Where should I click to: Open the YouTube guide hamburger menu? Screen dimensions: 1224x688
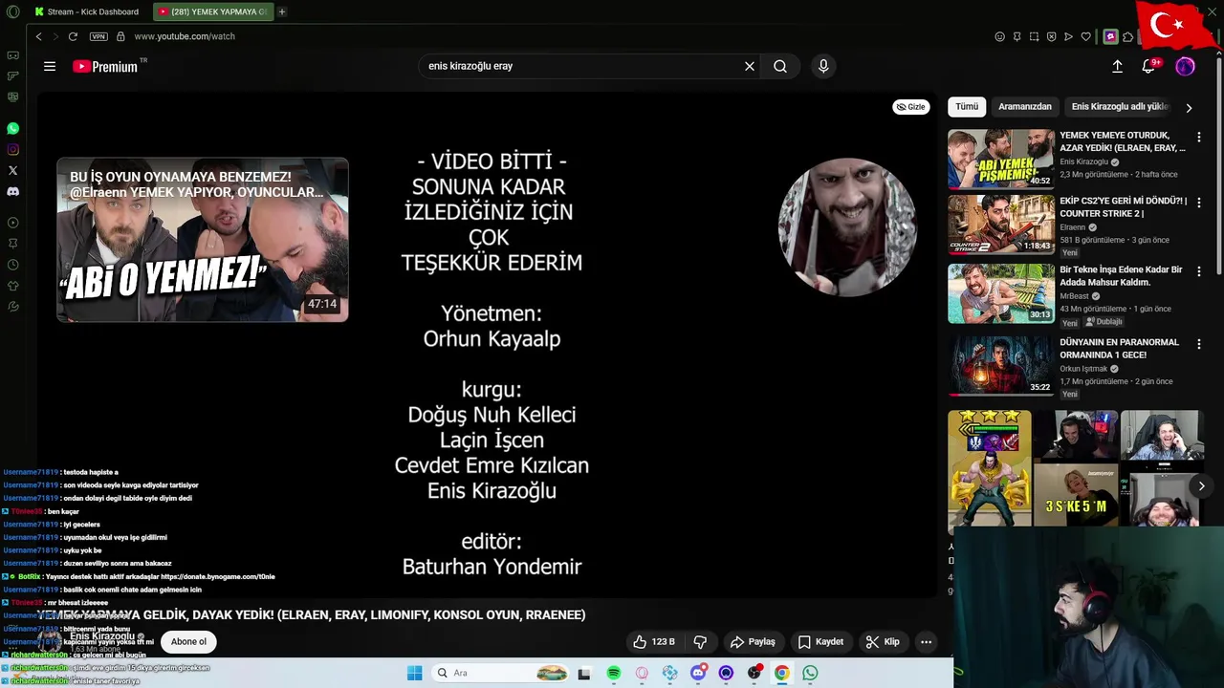click(x=50, y=66)
